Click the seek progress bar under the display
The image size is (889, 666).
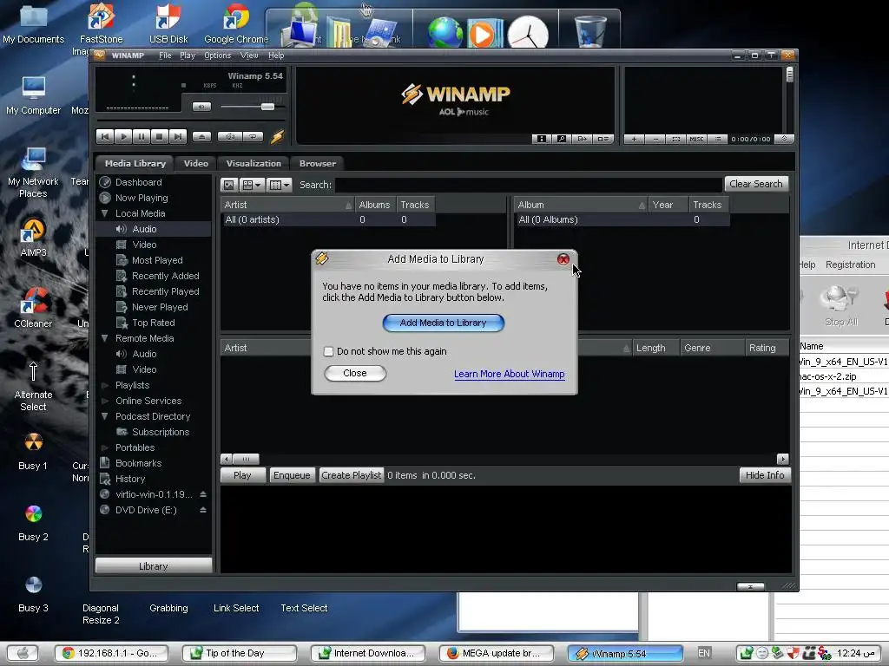(190, 121)
